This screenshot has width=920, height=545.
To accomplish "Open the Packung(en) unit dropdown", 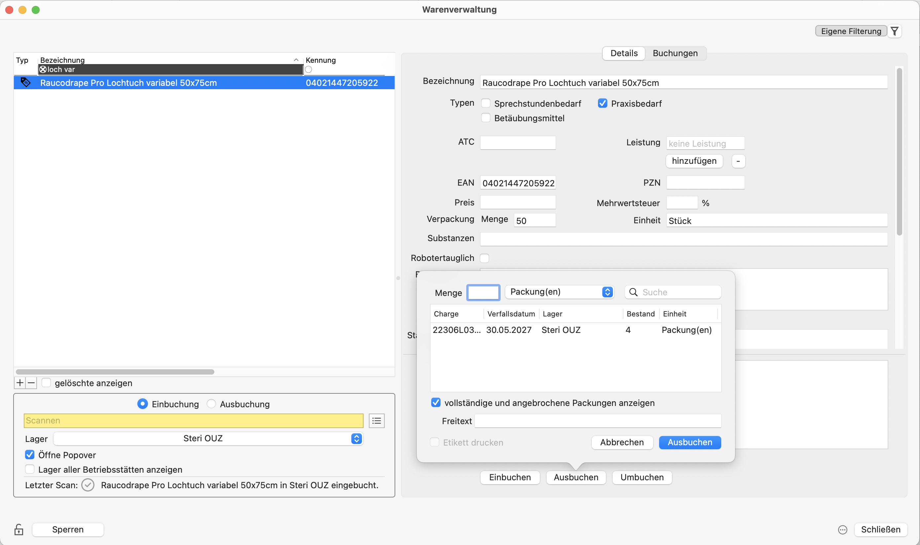I will [559, 292].
